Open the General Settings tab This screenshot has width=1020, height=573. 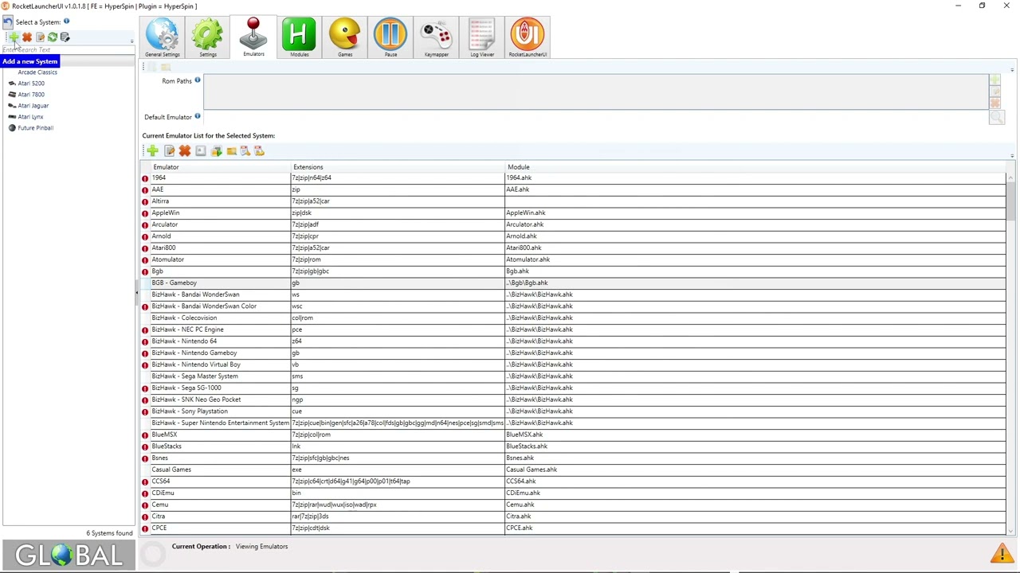[x=162, y=37]
